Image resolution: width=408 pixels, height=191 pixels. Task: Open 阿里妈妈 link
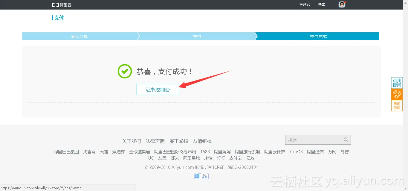click(222, 152)
